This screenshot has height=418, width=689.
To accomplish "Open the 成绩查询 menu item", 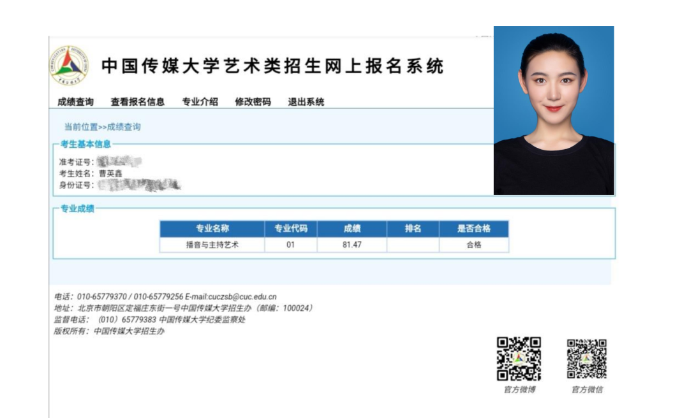I will (x=75, y=102).
